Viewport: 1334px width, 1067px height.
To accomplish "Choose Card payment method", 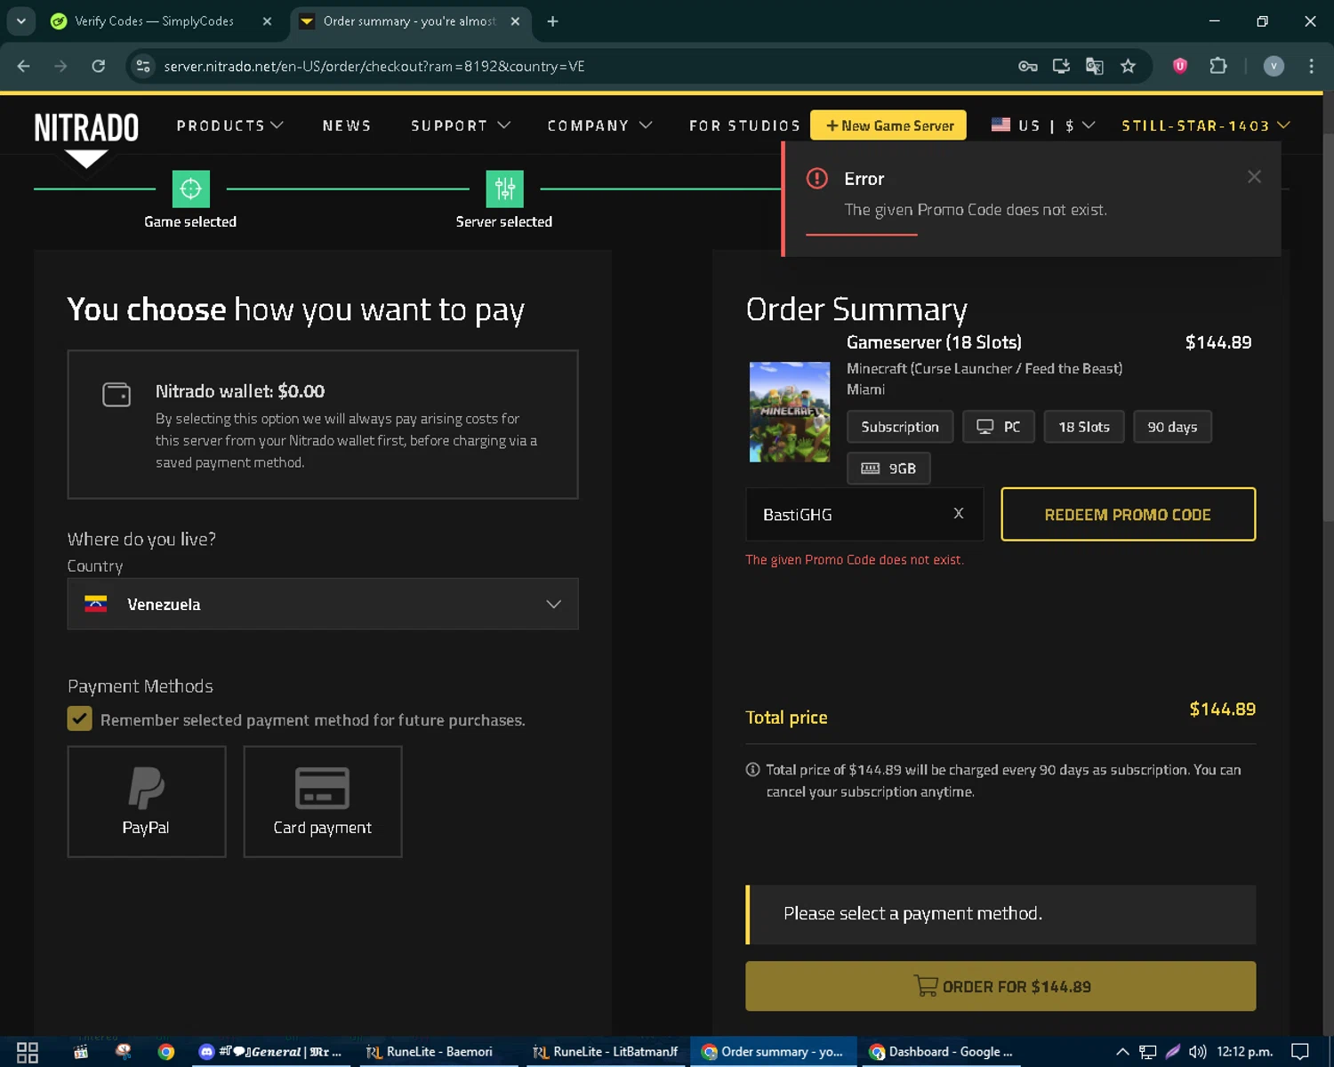I will pos(322,801).
